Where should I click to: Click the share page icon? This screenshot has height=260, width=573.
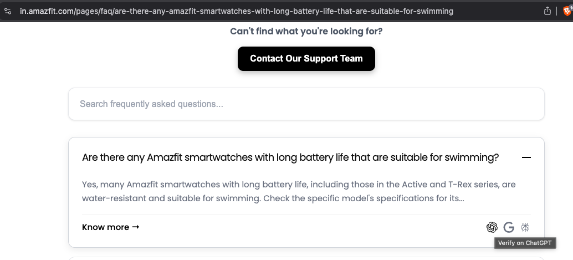coord(548,11)
